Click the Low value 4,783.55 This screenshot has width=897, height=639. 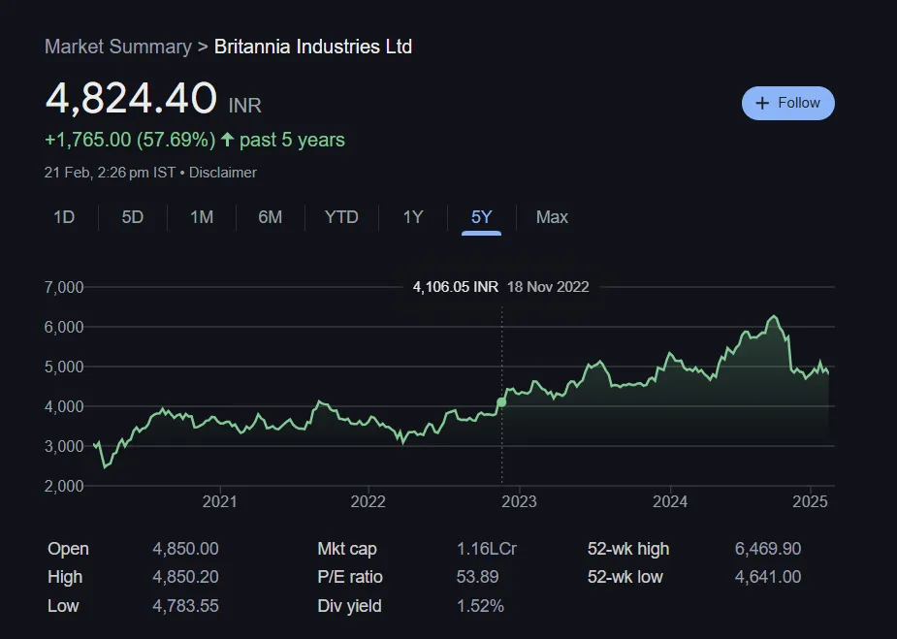(185, 606)
